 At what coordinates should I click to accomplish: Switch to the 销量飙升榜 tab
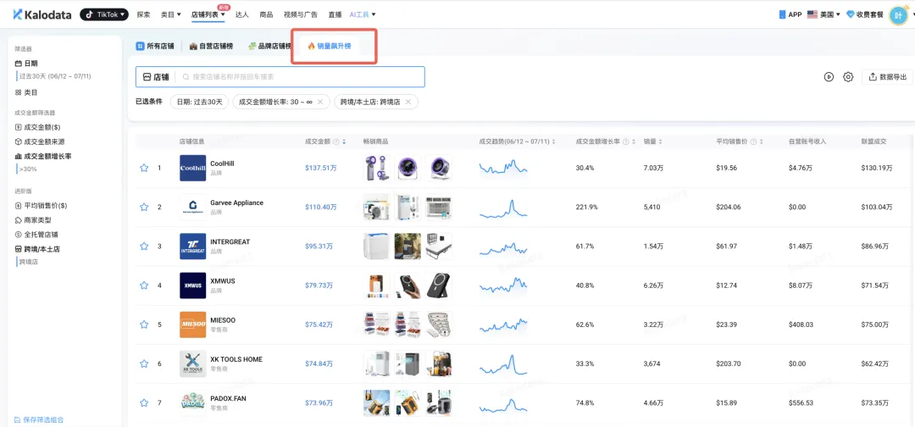(330, 46)
